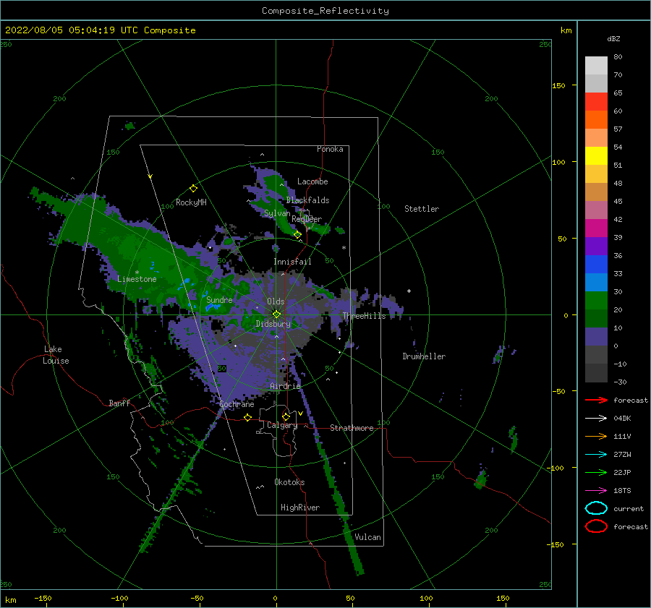This screenshot has width=651, height=608.
Task: Click the Lacombe city label
Action: 312,181
